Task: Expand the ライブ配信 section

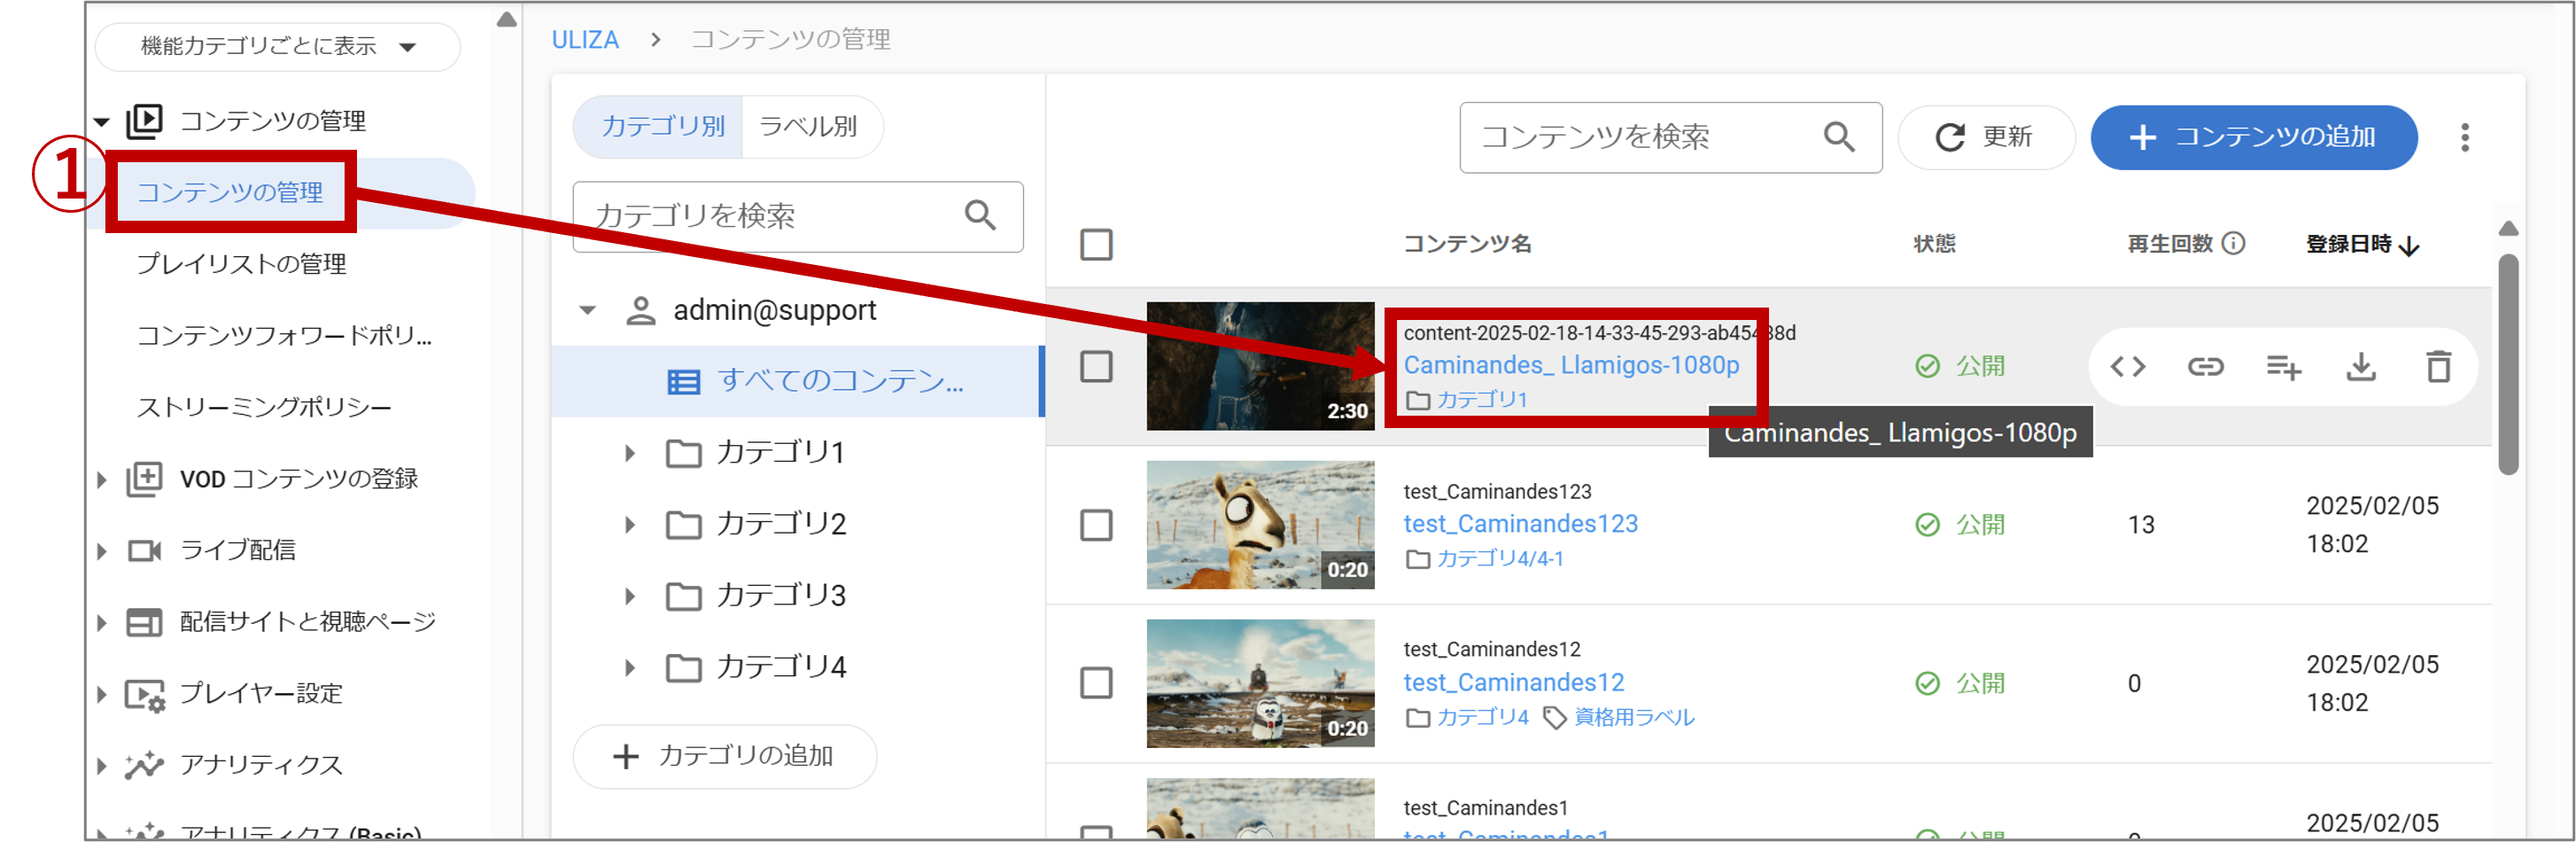Action: tap(102, 551)
